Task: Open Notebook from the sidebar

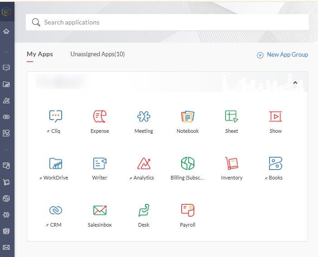Action: [6, 231]
